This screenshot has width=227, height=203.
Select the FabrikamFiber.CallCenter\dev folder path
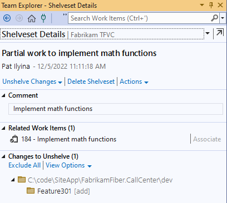pos(100,180)
